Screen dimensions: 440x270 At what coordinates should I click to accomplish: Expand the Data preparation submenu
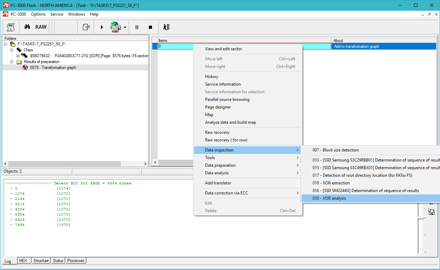click(248, 165)
